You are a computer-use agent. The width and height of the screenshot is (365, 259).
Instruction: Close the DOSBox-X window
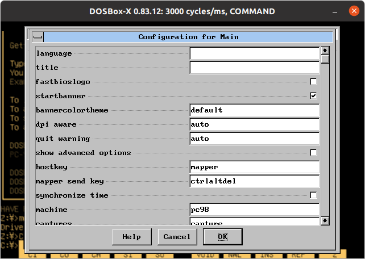[354, 11]
